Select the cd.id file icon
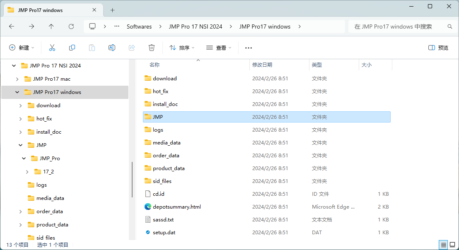Viewport: 459px width, 250px height. [148, 194]
